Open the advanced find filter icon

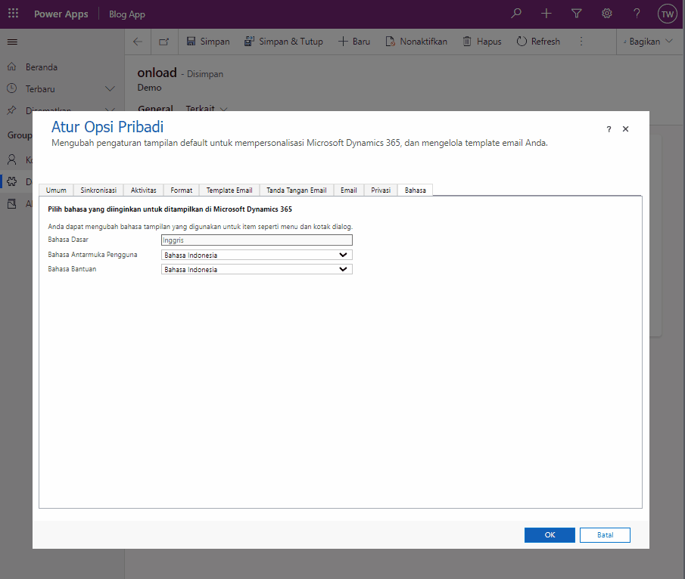[x=577, y=14]
